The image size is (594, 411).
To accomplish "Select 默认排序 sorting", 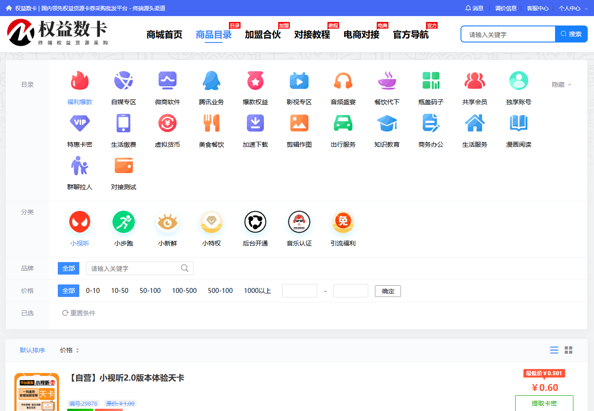I will pos(32,350).
